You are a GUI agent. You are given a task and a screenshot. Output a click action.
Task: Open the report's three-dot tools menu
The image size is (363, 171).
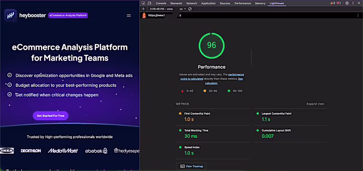(358, 15)
